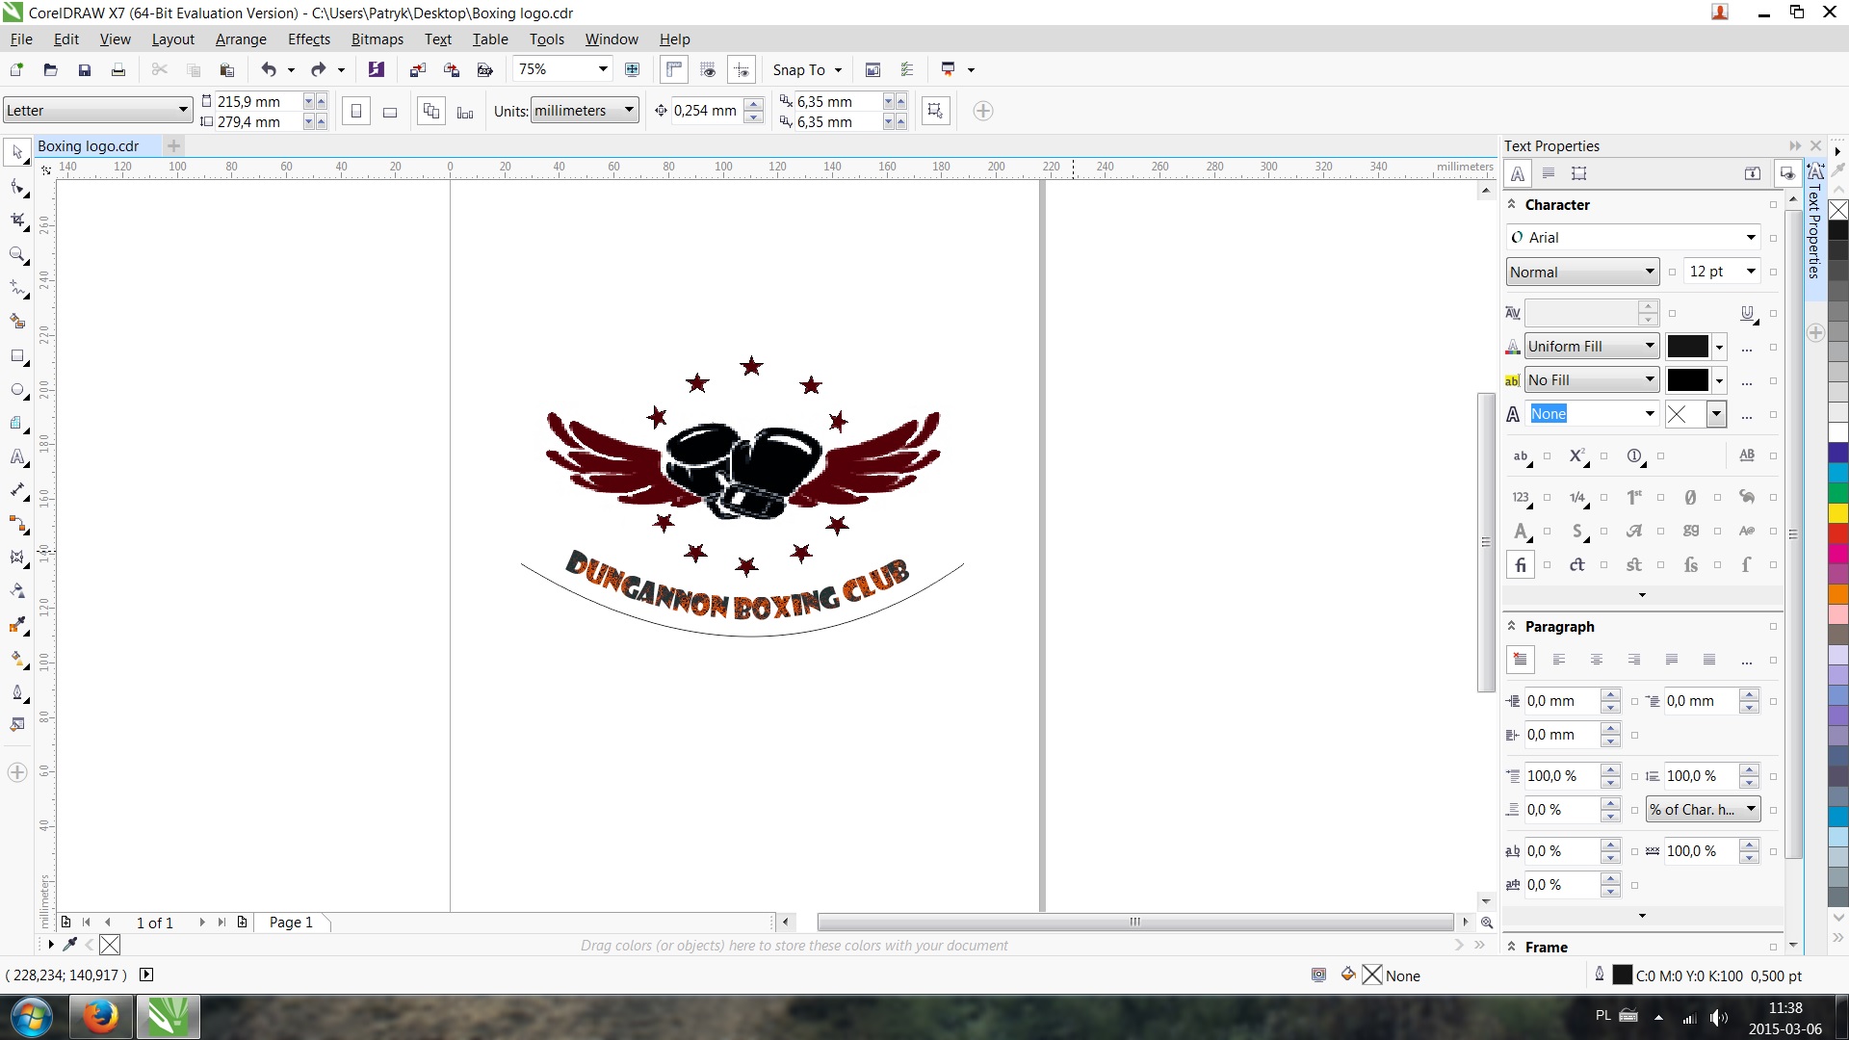Toggle landscape page orientation
The width and height of the screenshot is (1849, 1040).
(390, 112)
